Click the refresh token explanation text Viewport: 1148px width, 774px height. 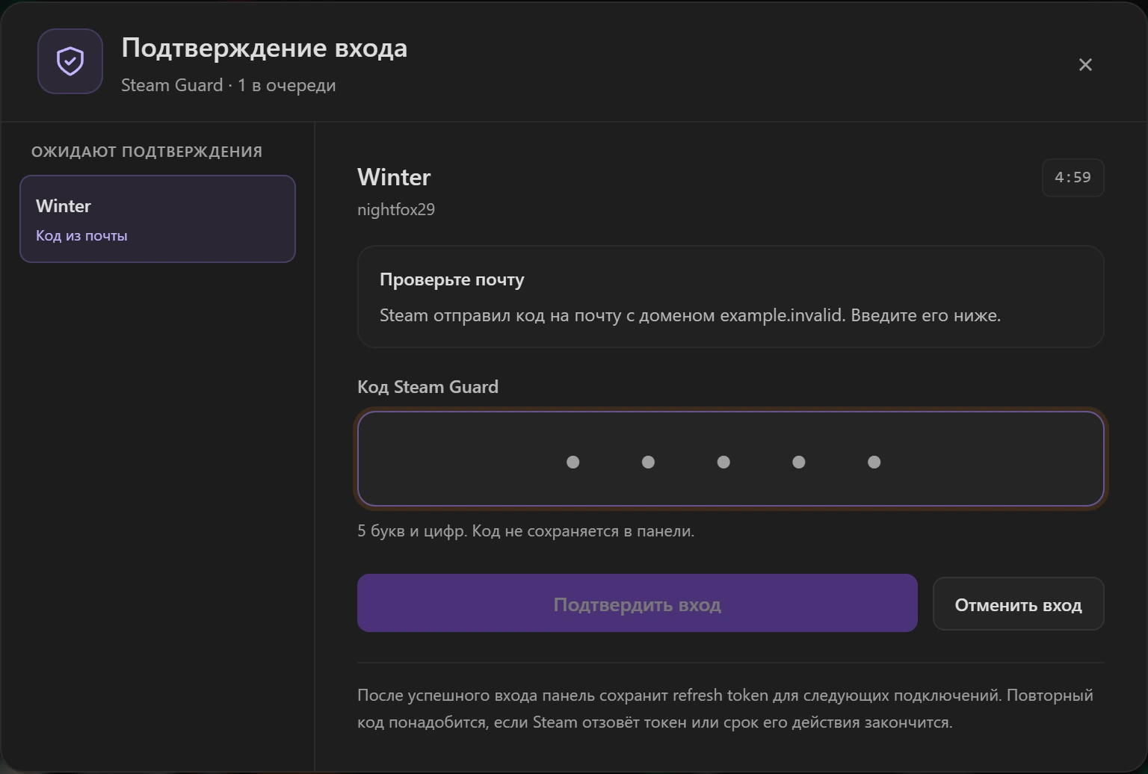(725, 709)
